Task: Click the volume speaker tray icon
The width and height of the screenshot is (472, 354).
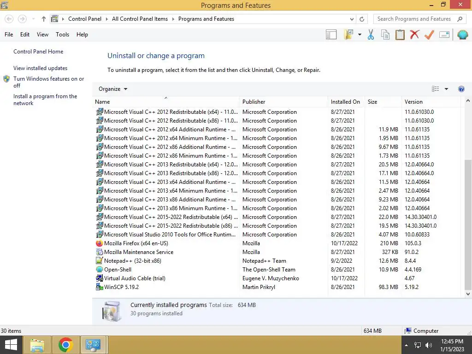Action: (429, 345)
